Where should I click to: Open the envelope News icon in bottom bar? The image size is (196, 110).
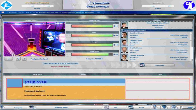tap(107, 107)
